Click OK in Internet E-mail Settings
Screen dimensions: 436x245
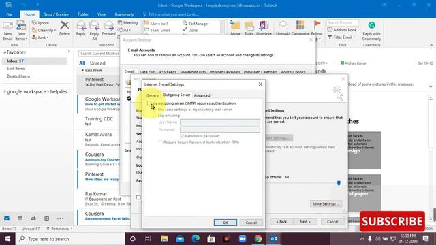point(225,223)
